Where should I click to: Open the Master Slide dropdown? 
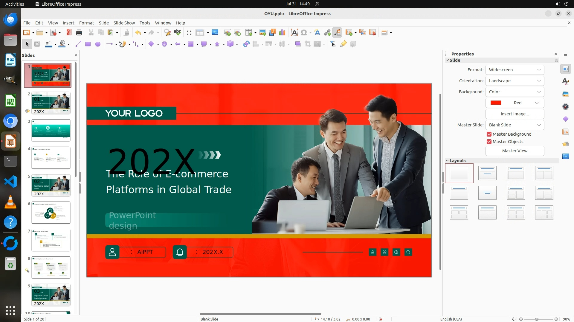(515, 125)
